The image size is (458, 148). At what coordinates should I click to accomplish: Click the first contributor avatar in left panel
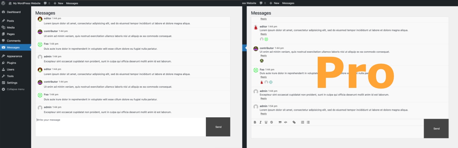[40, 32]
